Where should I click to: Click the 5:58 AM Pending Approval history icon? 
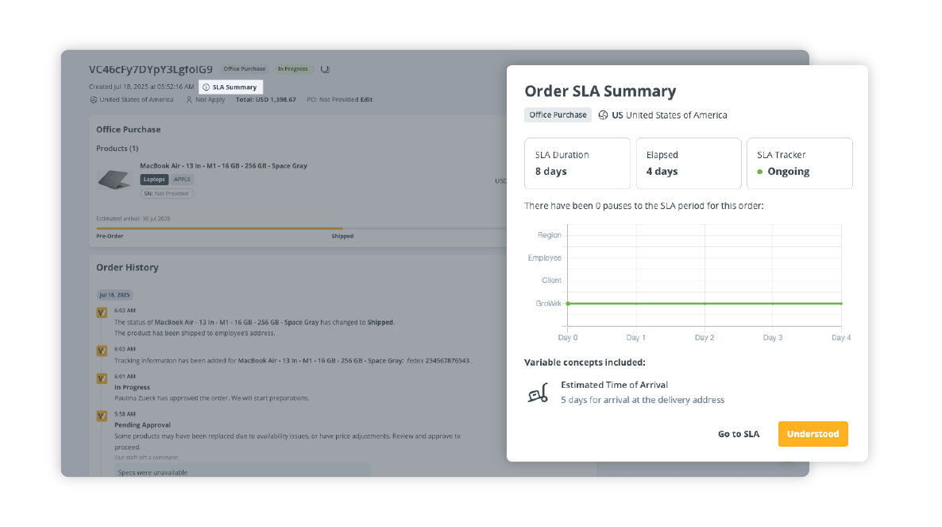click(x=102, y=416)
